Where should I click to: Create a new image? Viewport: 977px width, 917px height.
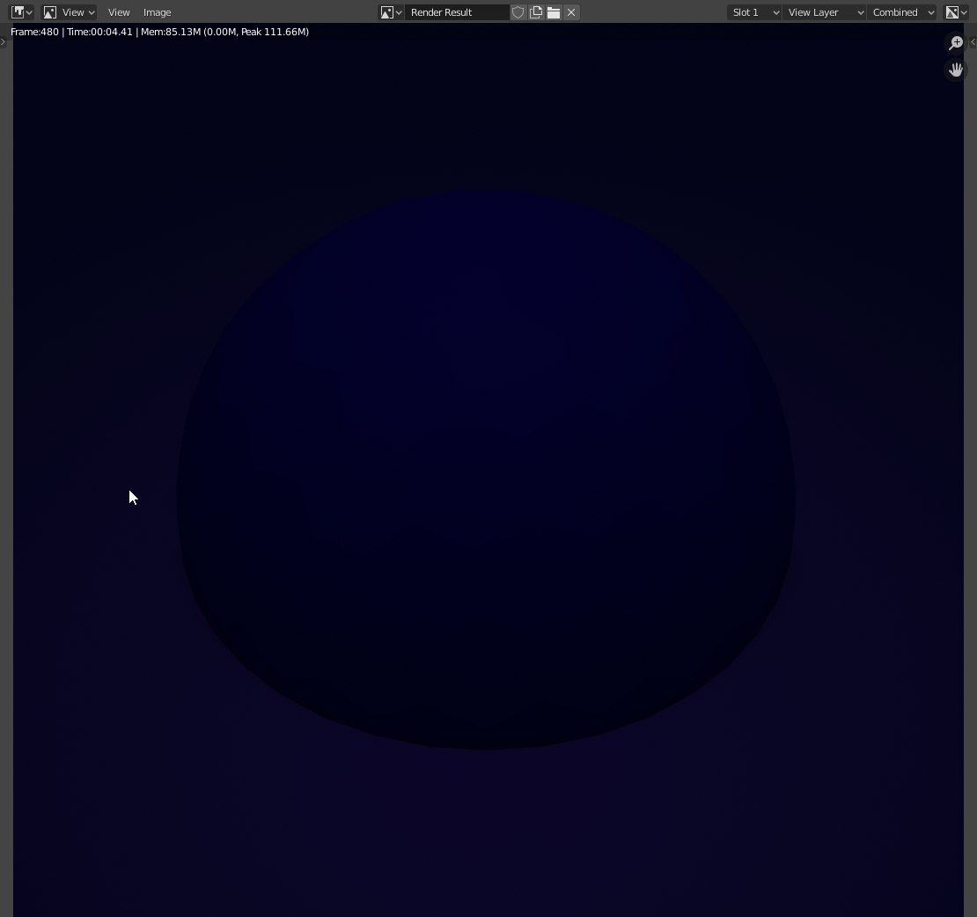pyautogui.click(x=536, y=12)
